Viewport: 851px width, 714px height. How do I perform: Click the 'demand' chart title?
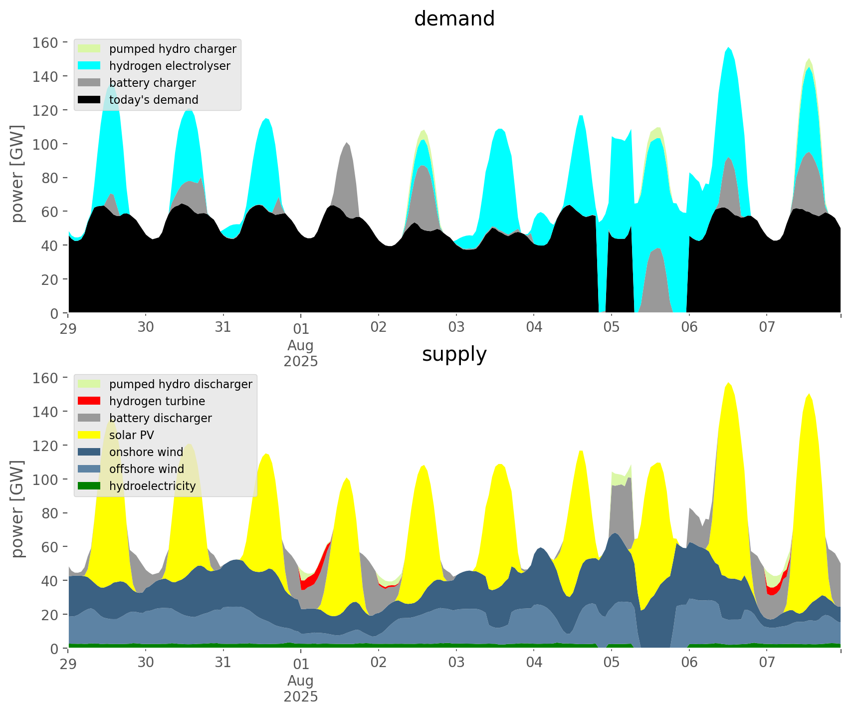pyautogui.click(x=454, y=19)
